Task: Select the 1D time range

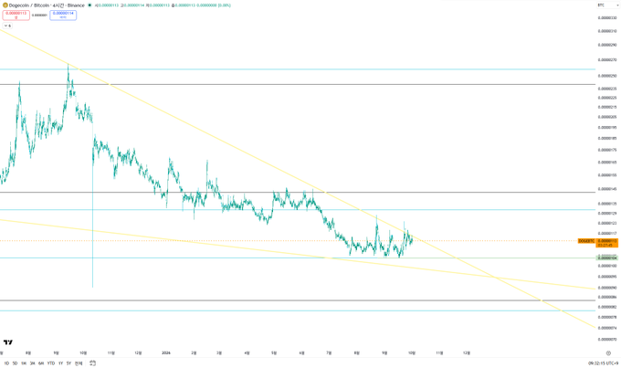Action: click(x=6, y=363)
